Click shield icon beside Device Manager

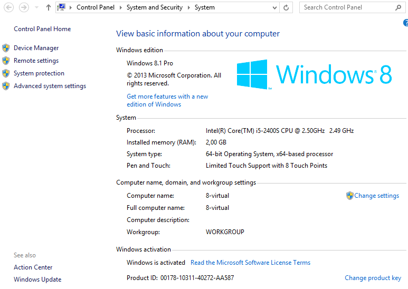6,48
